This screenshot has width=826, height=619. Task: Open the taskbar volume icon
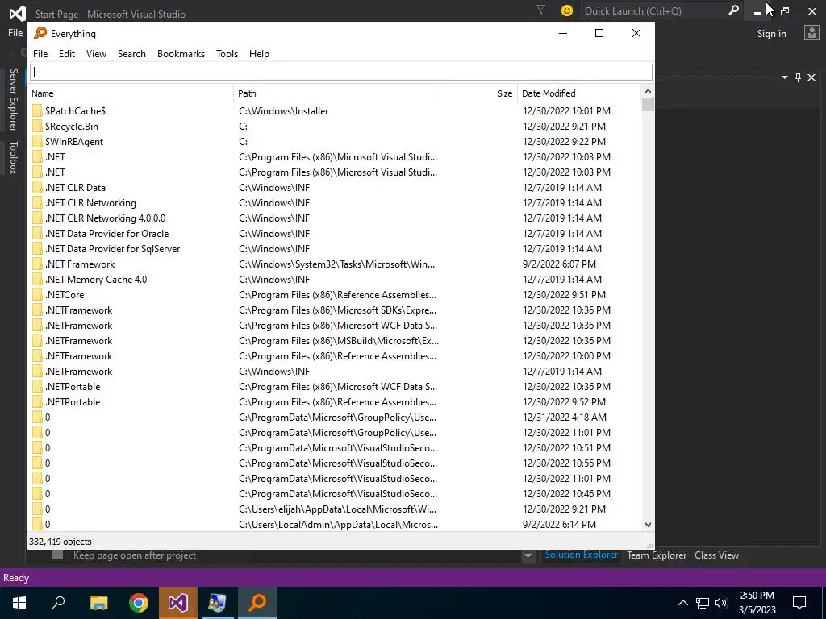721,603
